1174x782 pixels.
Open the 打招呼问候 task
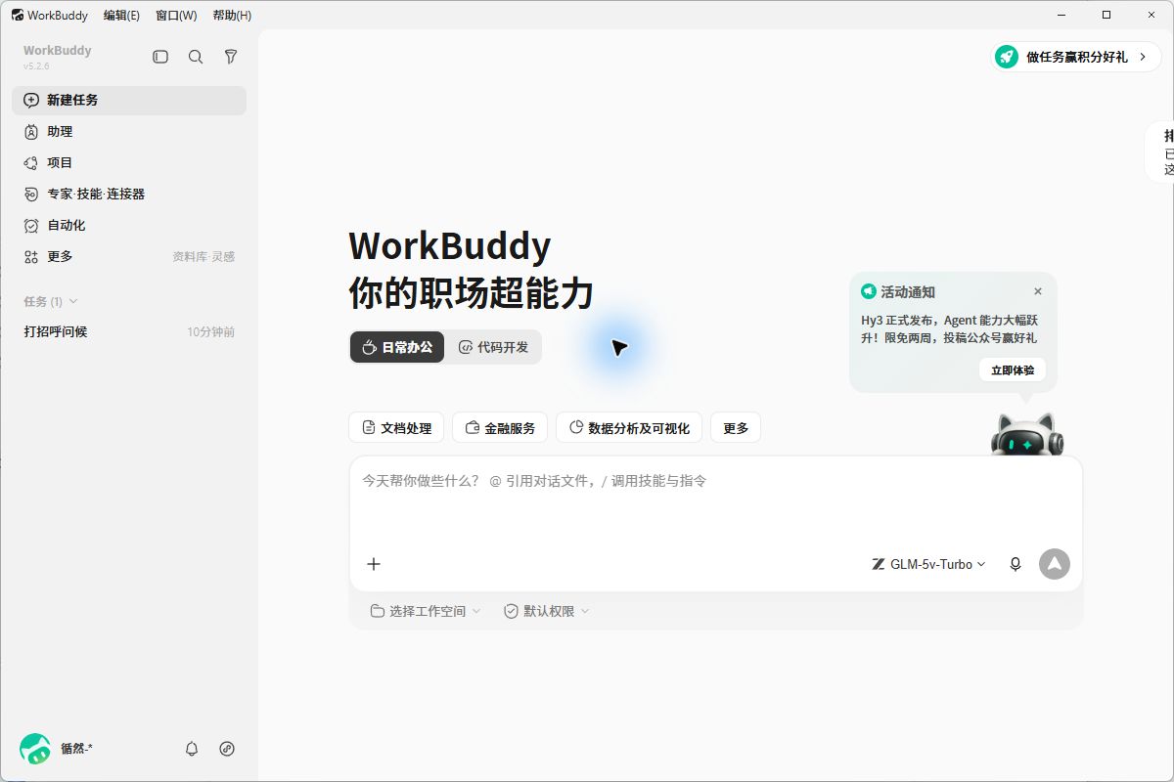pos(129,331)
